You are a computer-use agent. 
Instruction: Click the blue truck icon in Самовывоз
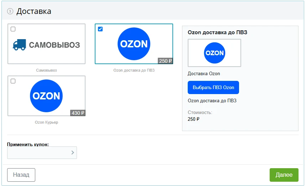coord(19,45)
